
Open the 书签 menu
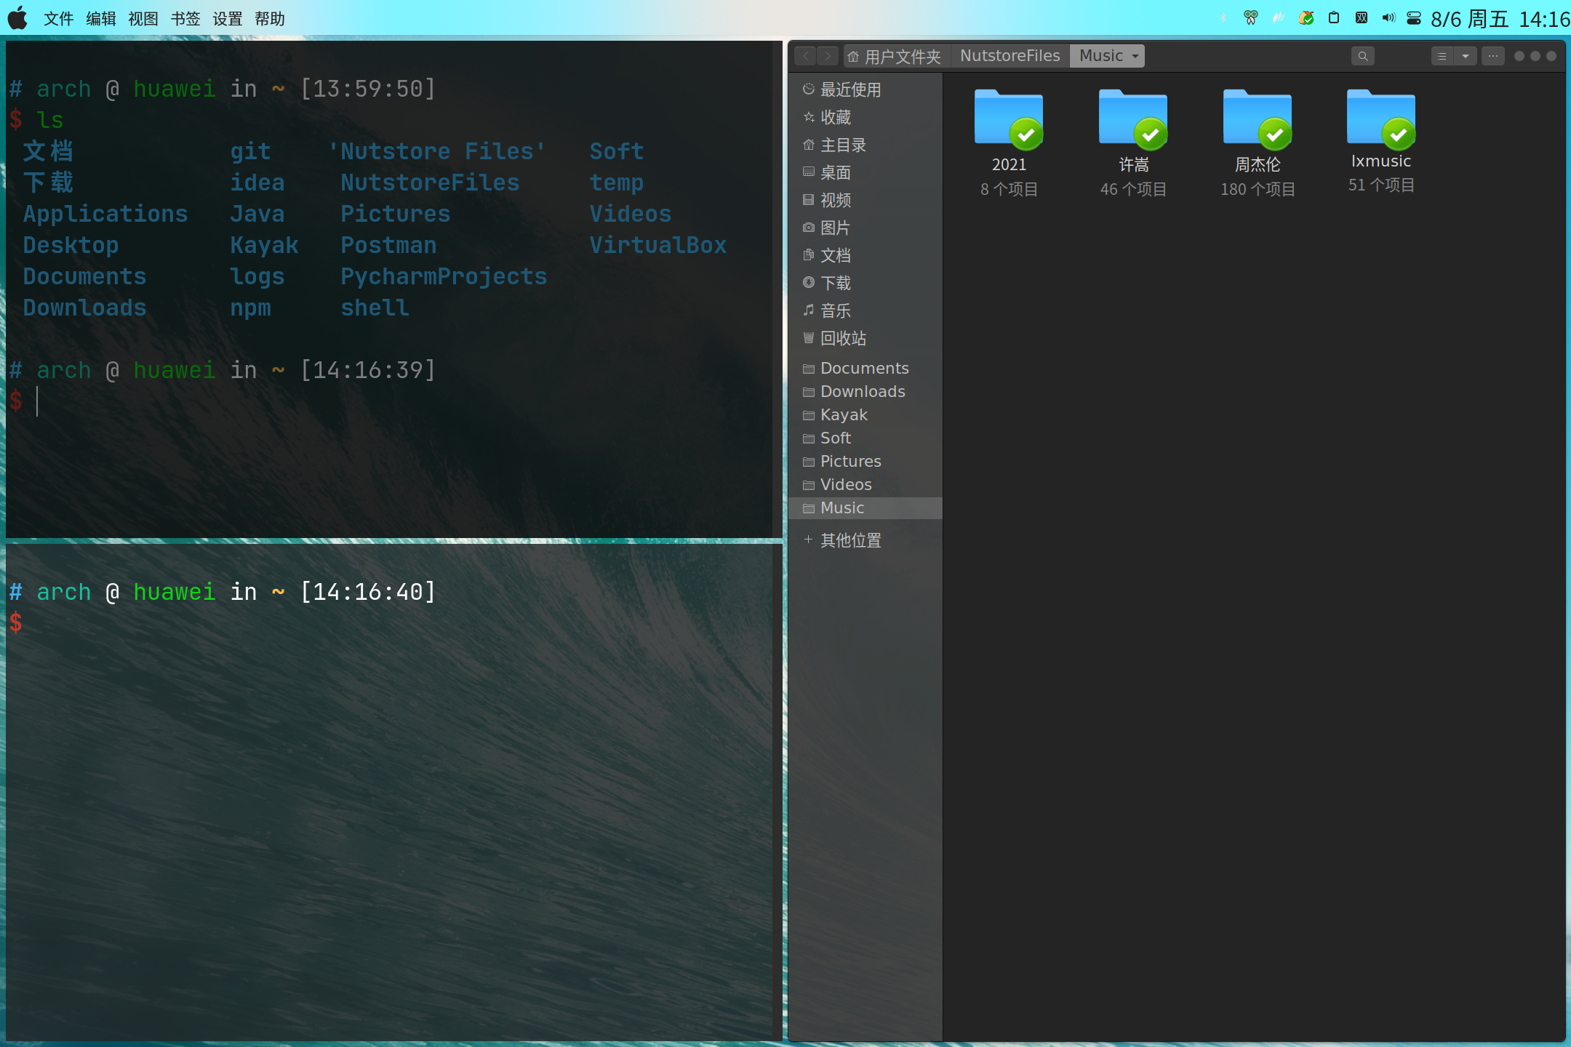[x=185, y=19]
